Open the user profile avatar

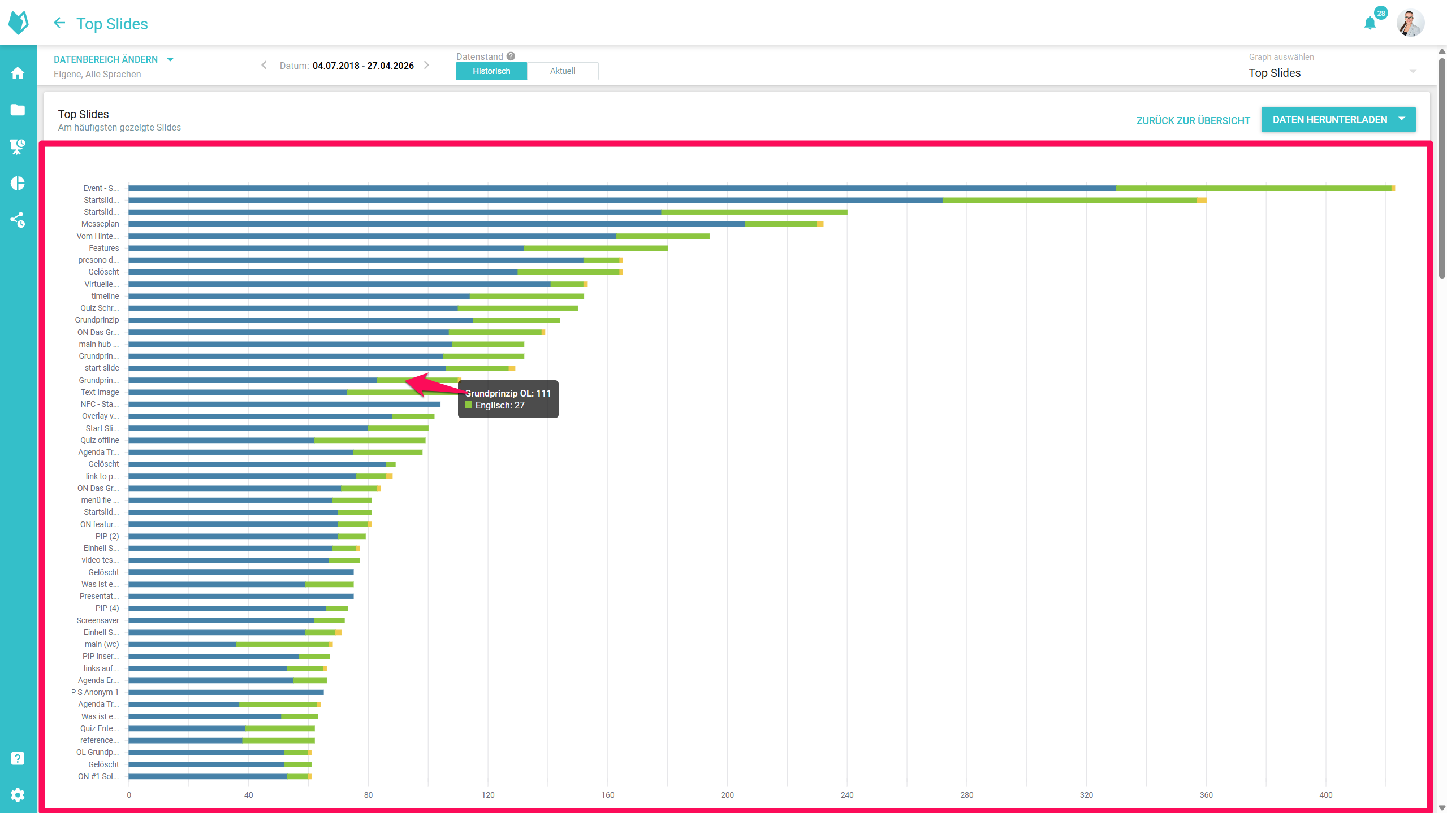click(x=1410, y=23)
